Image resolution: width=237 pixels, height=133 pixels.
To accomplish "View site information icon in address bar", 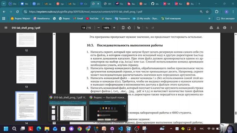I will 26,11.
